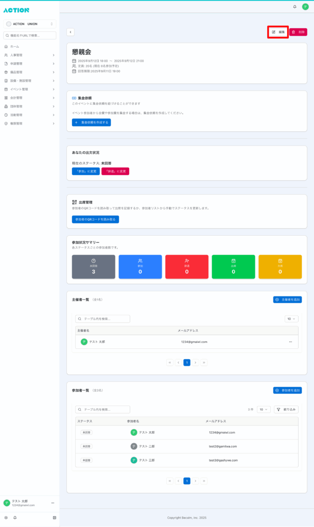Screen dimensions: 314x527
Task: Expand the イベント管理 sidebar menu
Action: pyautogui.click(x=30, y=89)
